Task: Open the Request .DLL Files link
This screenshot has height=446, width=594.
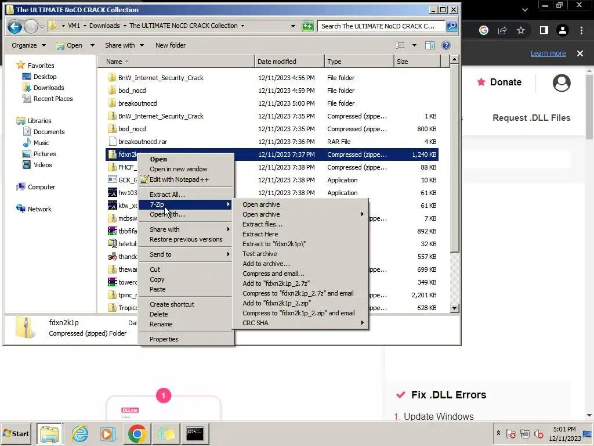Action: pos(531,117)
